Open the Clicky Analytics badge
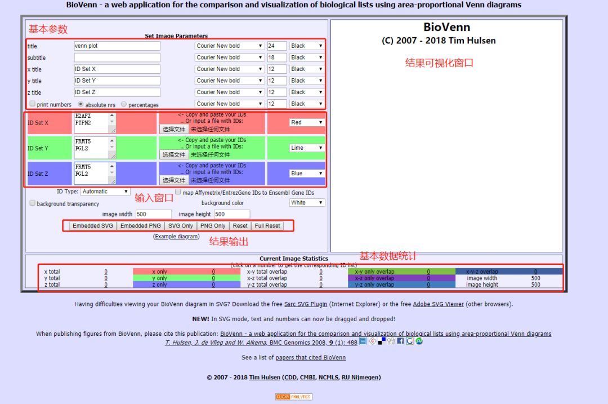The image size is (608, 404). pos(293,397)
